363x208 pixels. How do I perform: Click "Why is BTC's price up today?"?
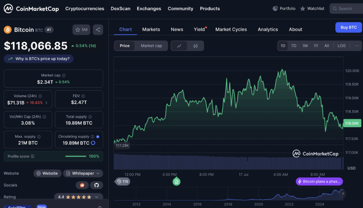[x=39, y=59]
